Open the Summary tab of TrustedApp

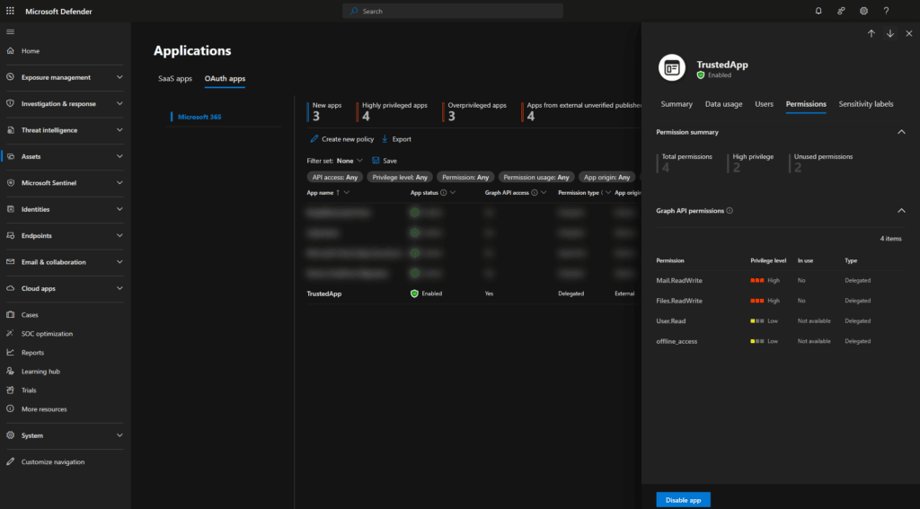tap(677, 104)
